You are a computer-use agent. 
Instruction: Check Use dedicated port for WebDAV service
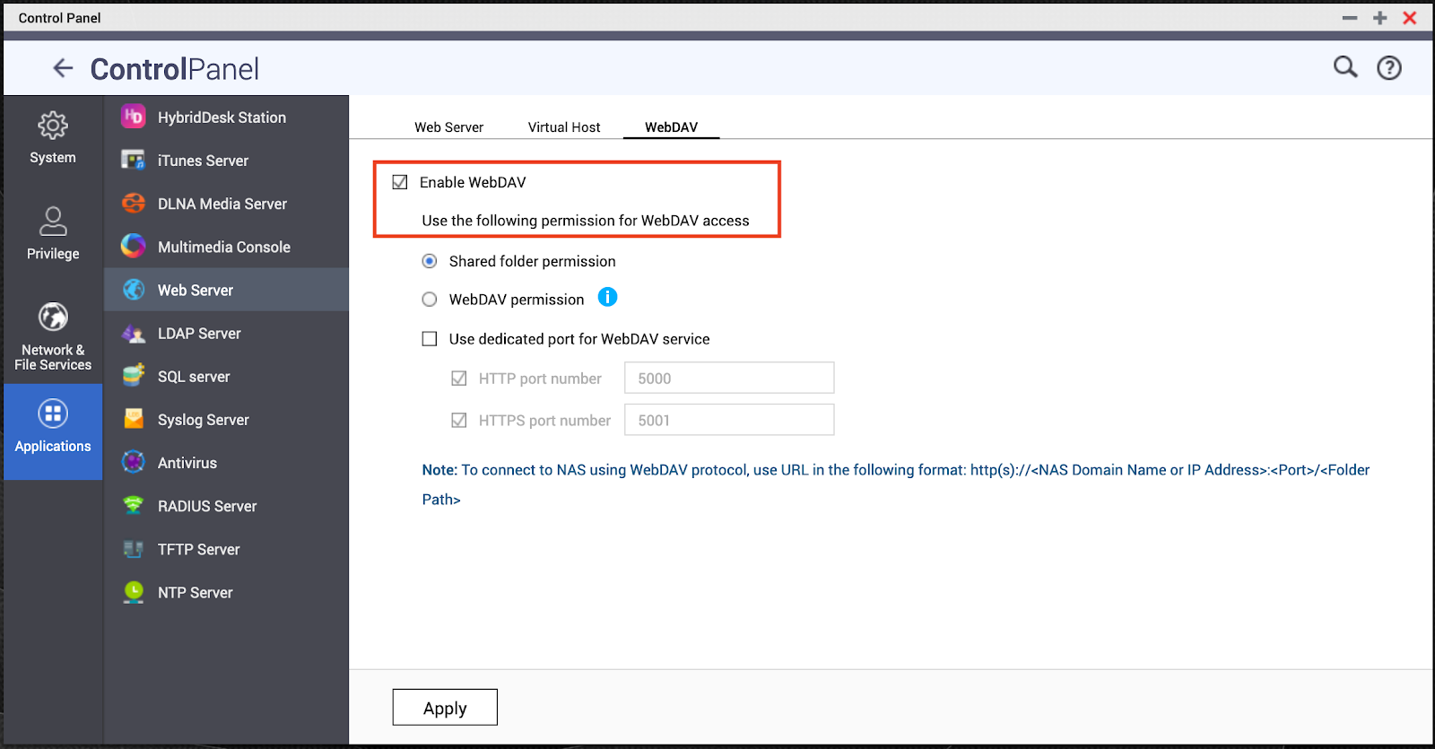pos(430,339)
